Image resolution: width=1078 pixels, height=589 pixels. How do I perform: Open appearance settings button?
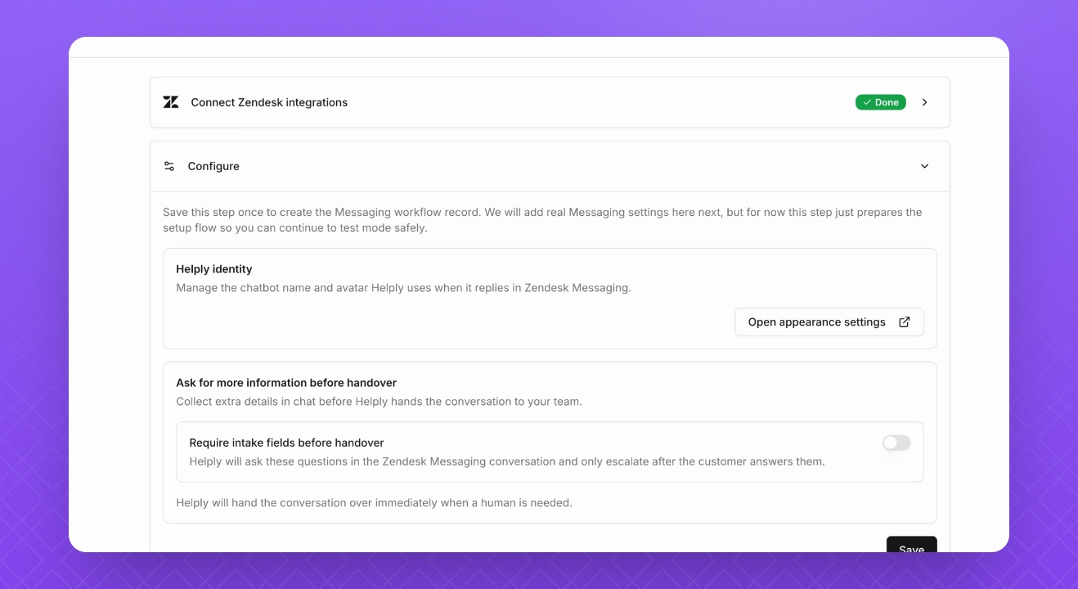coord(829,322)
